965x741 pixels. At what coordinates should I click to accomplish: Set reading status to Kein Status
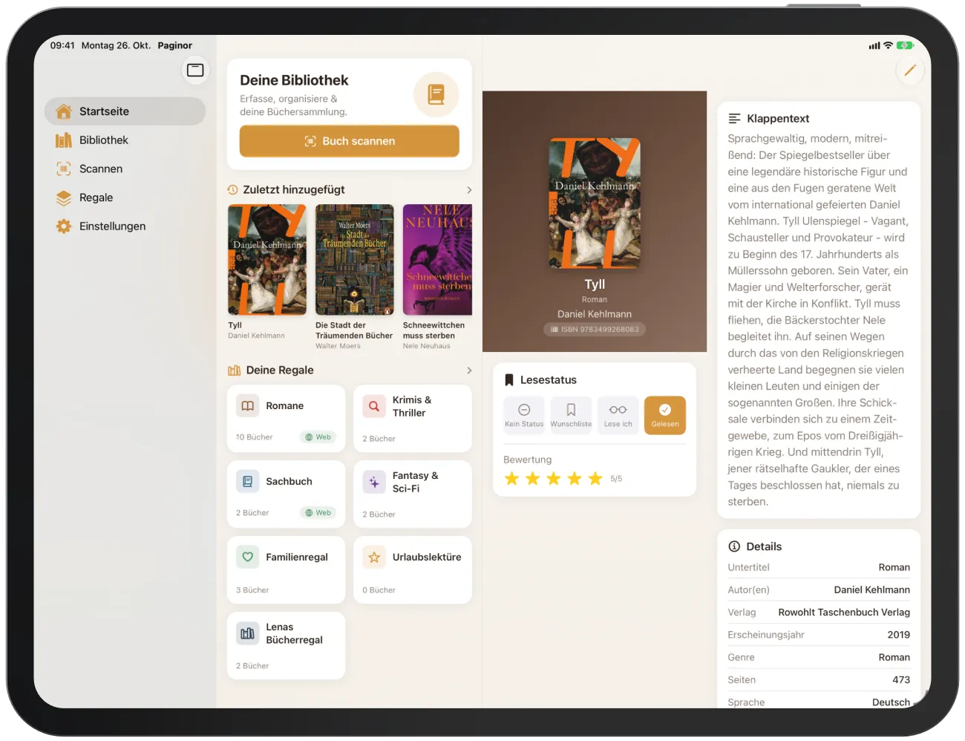click(524, 415)
